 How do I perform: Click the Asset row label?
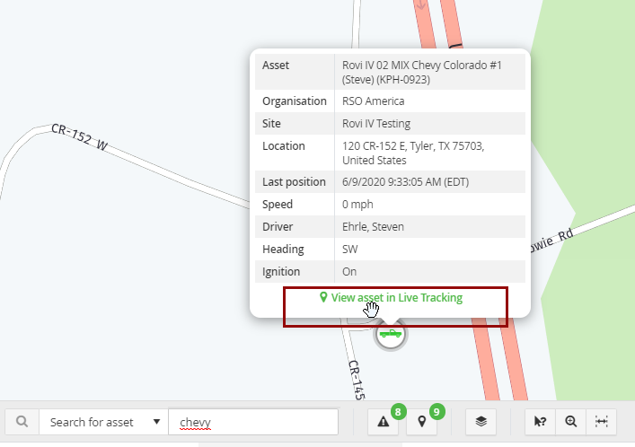click(x=276, y=66)
